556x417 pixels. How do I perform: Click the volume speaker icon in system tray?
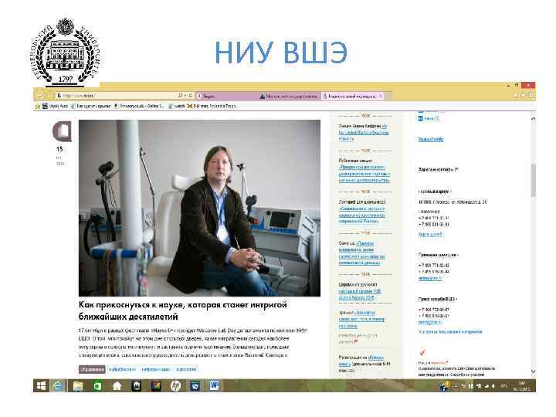(x=493, y=387)
